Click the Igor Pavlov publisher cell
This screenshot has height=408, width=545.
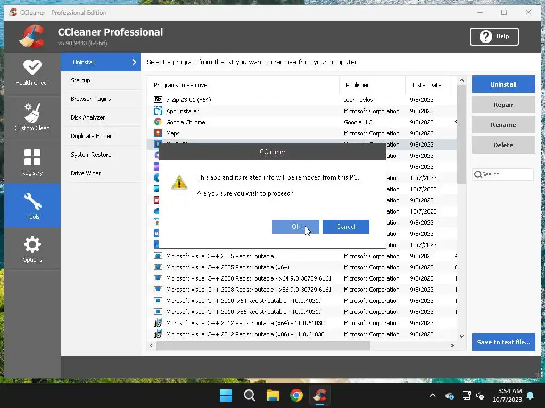pos(358,99)
